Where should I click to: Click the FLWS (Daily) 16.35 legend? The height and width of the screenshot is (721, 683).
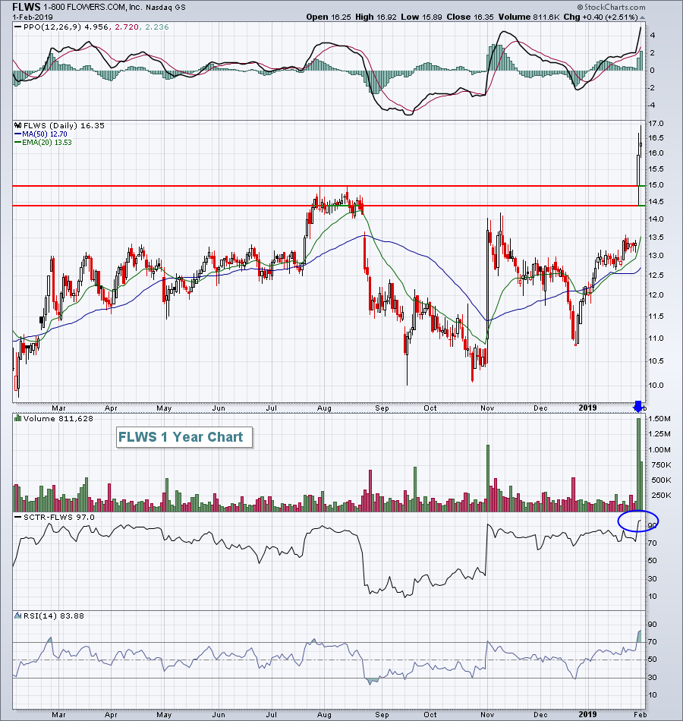(x=64, y=125)
